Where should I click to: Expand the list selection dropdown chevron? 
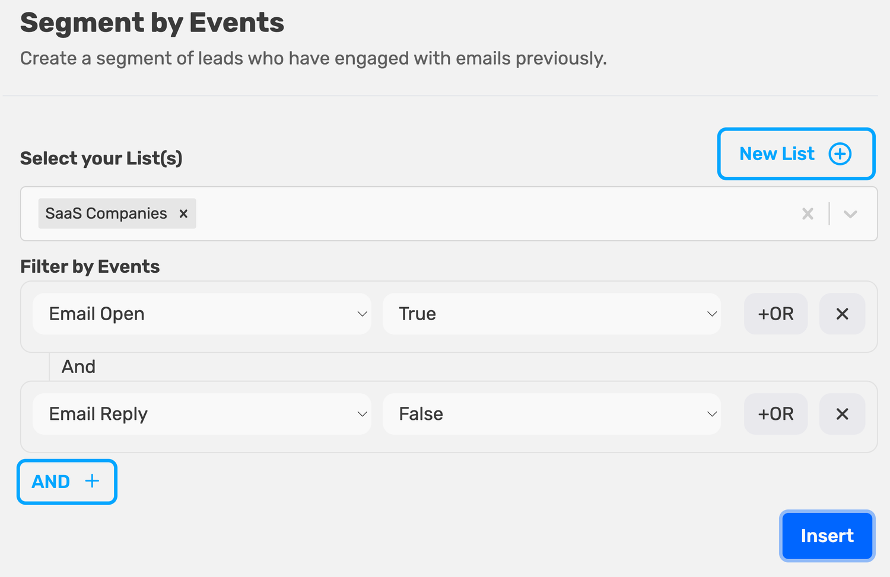point(850,214)
